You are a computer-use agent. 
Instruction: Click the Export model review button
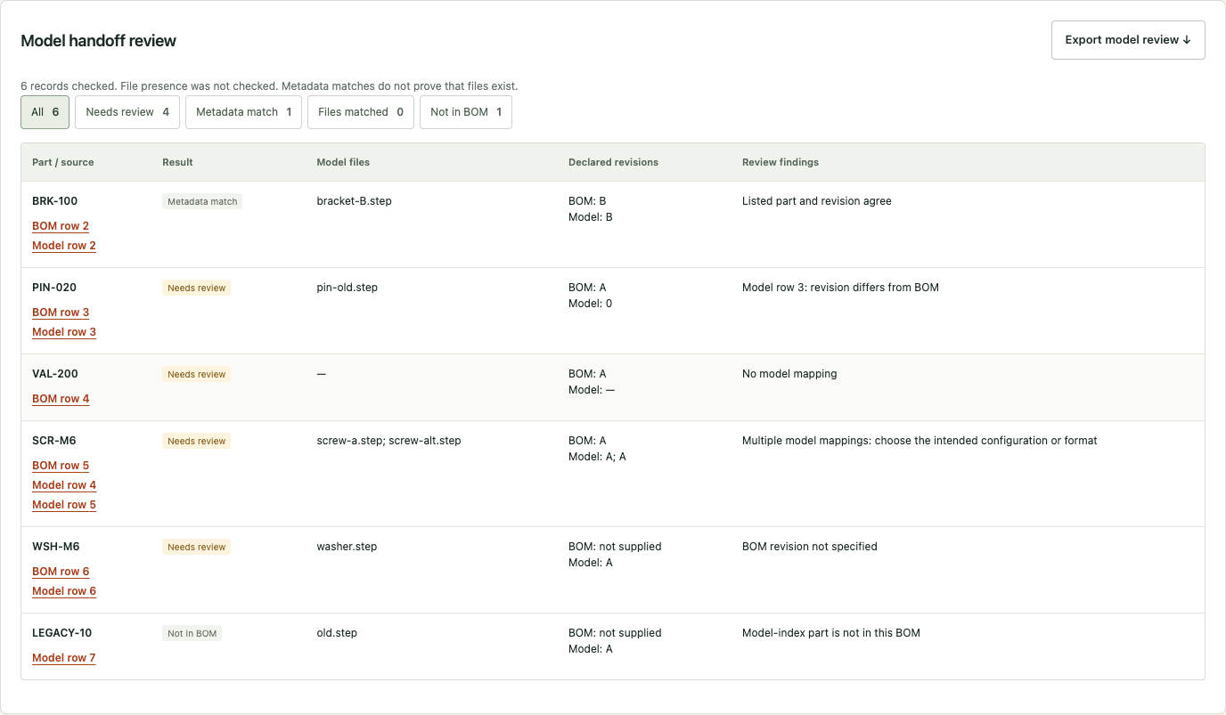(x=1128, y=40)
